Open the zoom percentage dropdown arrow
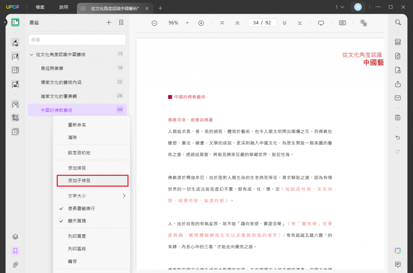This screenshot has width=413, height=273. pos(187,23)
